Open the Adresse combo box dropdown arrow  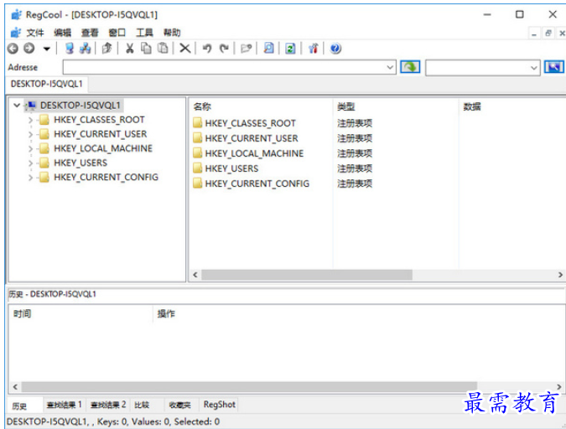click(390, 68)
